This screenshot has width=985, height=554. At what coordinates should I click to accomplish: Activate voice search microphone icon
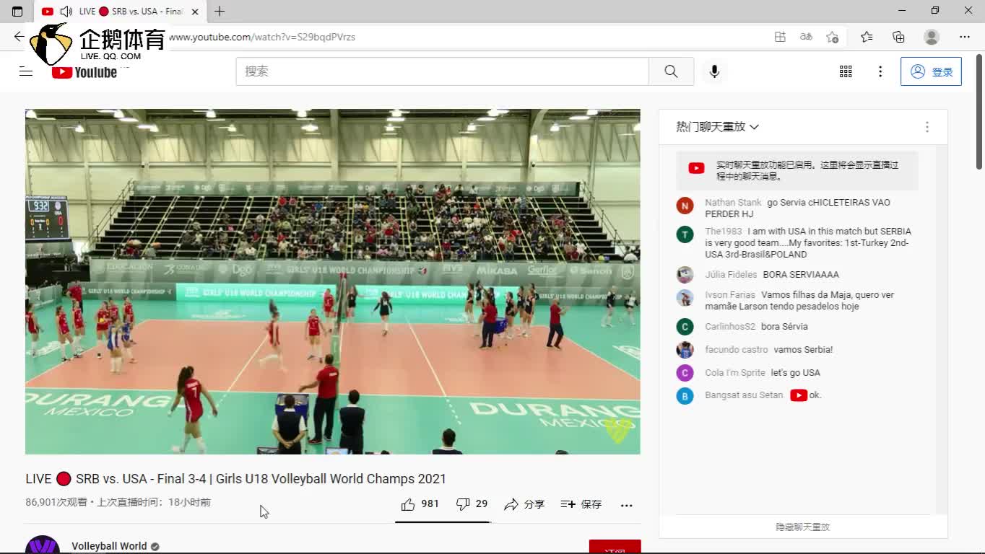click(714, 71)
